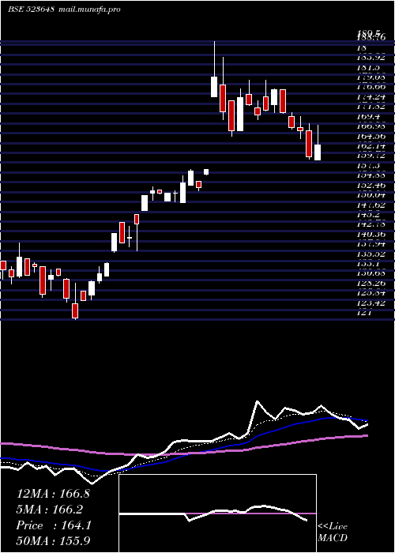This screenshot has height=553, width=395.
Task: Click the "Price : 164.1" legend entry
Action: coord(54,525)
